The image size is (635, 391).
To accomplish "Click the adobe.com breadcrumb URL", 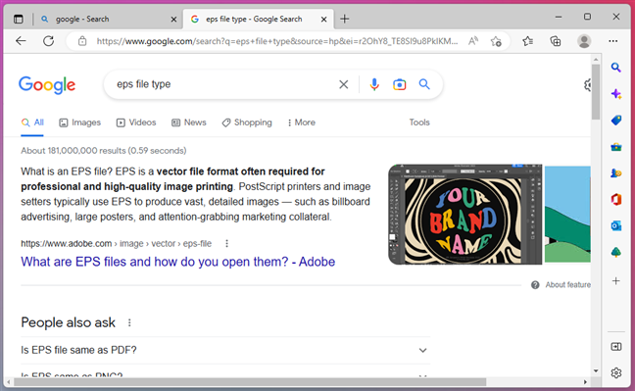I will click(117, 243).
